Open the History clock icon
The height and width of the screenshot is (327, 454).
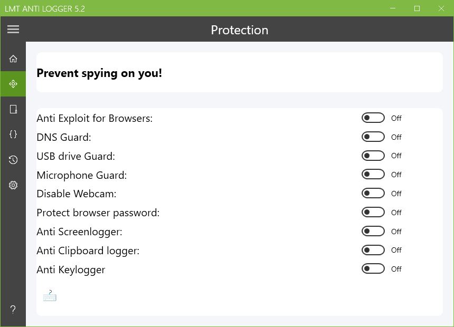click(13, 160)
